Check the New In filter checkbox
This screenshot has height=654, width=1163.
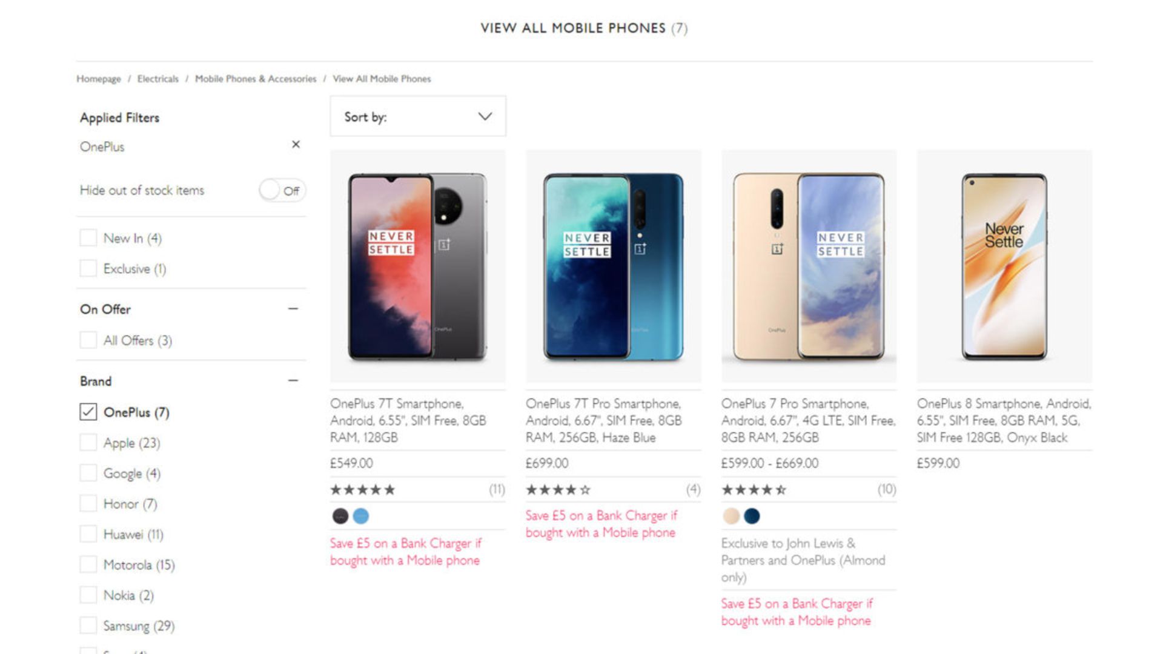(88, 238)
